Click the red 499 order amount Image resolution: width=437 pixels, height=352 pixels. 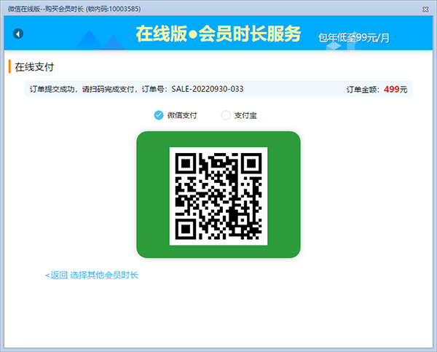pyautogui.click(x=391, y=89)
